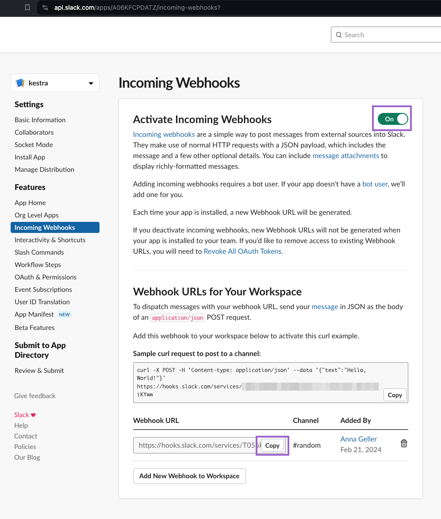Select Slash Commands in the sidebar
This screenshot has width=441, height=519.
point(39,252)
